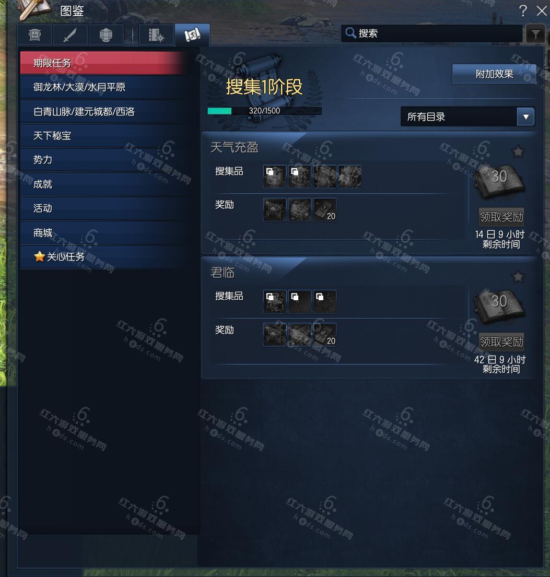
Task: Expand the 所有目录 dropdown arrow
Action: point(525,116)
